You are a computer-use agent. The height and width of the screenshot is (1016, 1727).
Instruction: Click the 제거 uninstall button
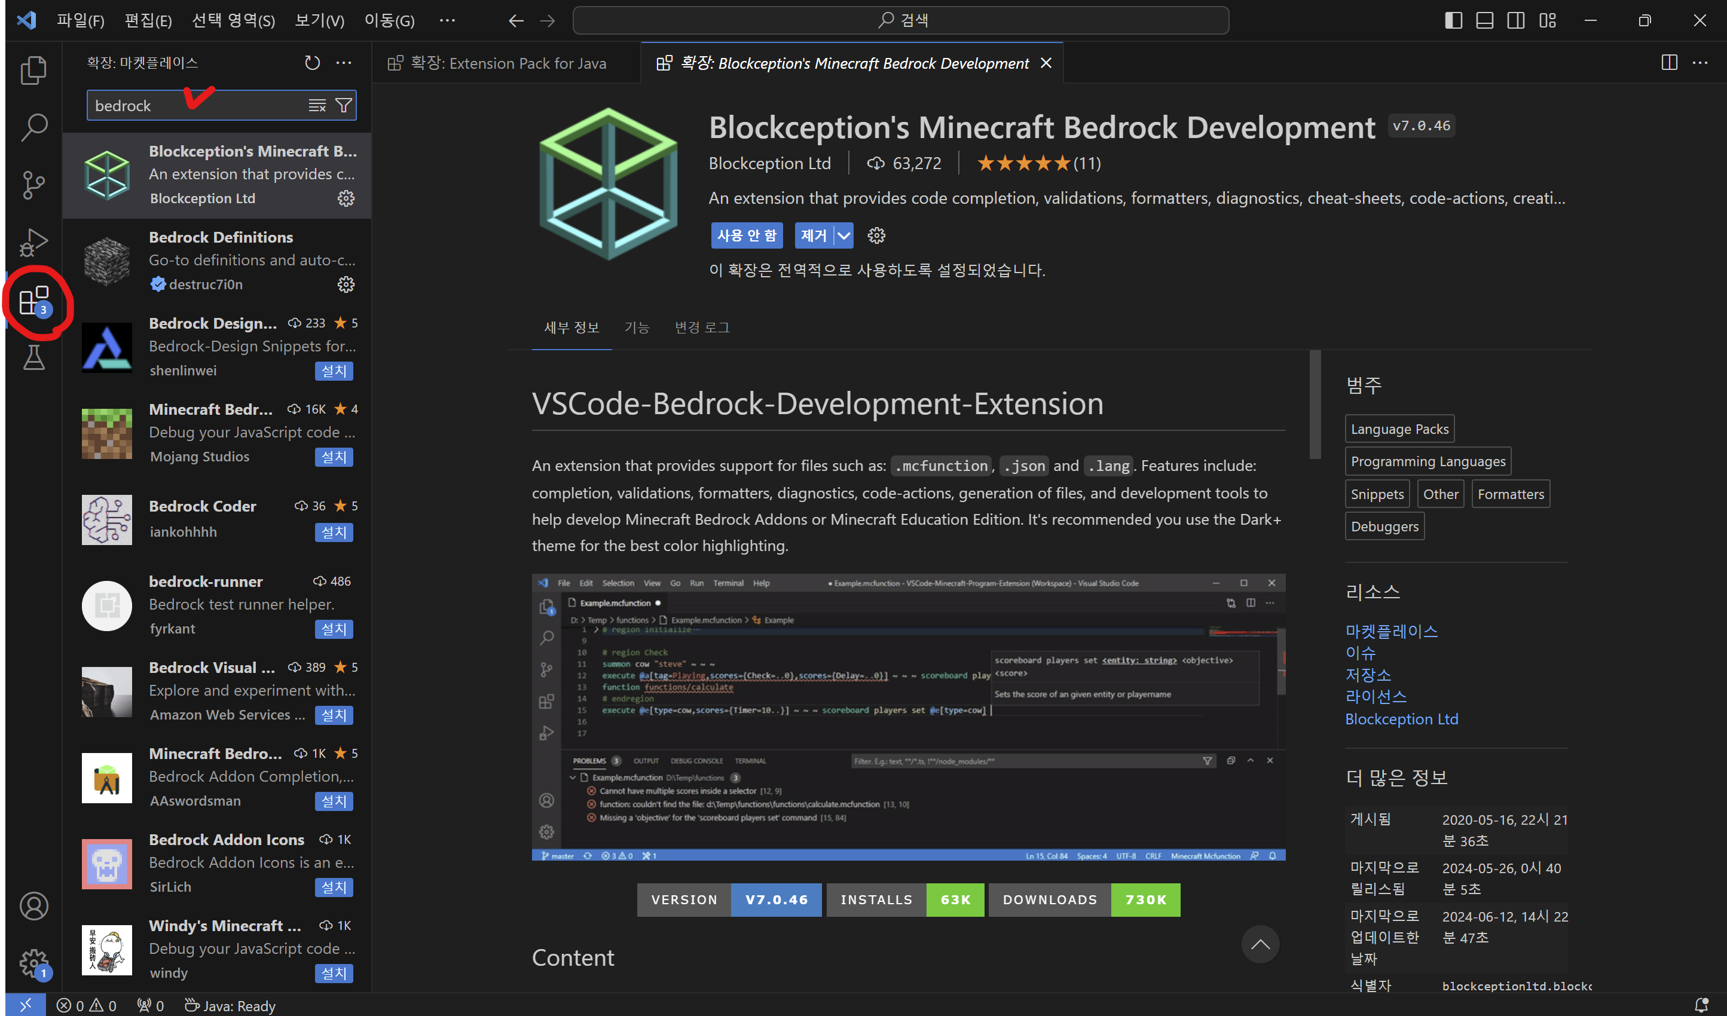point(814,235)
